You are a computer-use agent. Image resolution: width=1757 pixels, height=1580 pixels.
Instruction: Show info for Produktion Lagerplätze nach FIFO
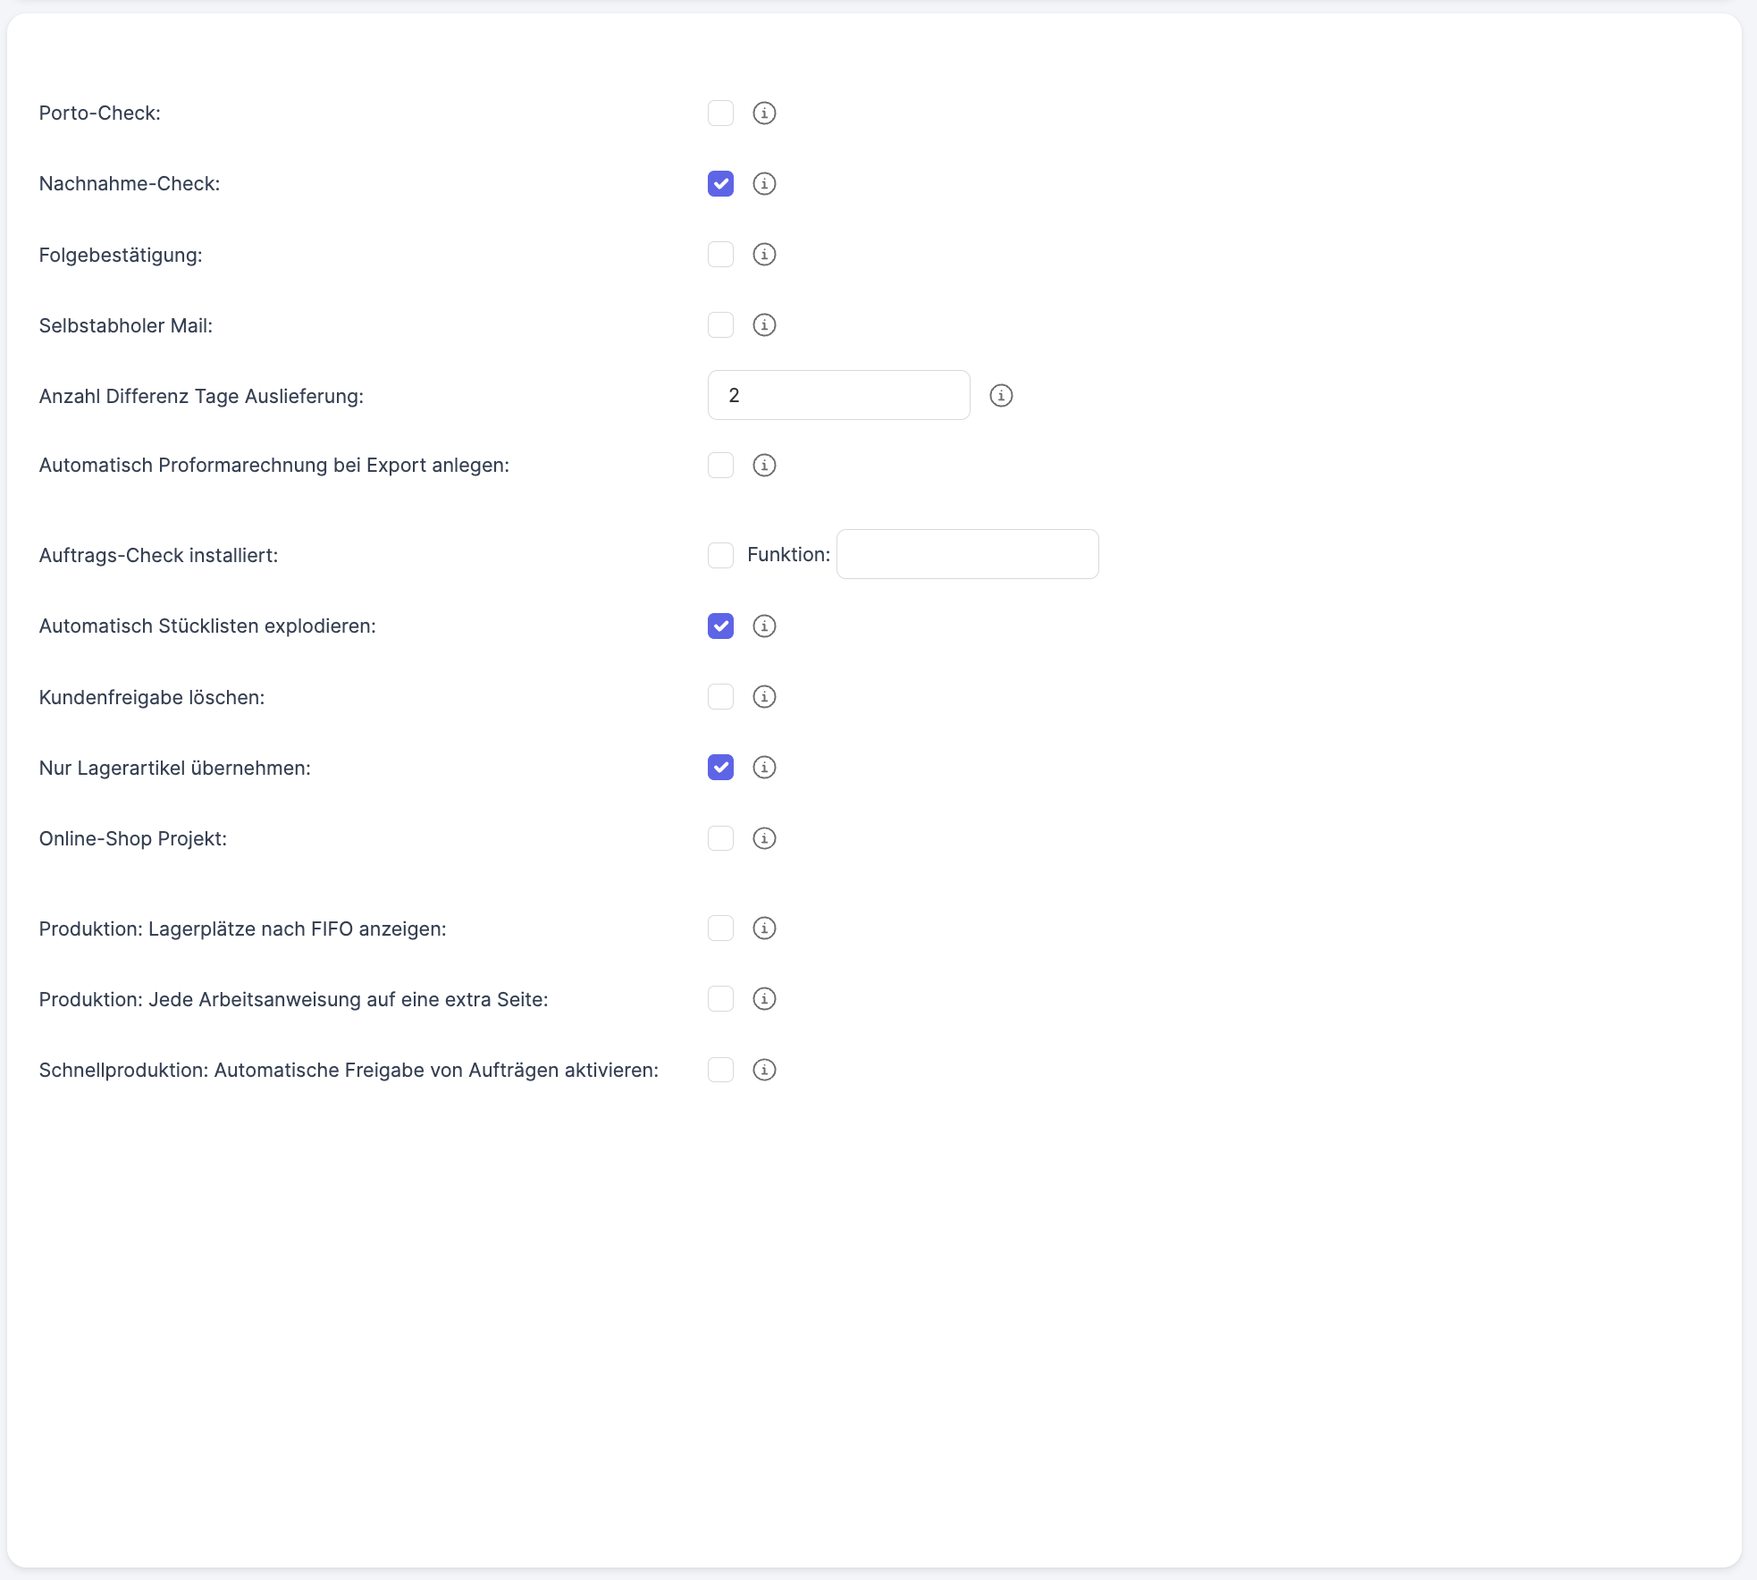(764, 929)
